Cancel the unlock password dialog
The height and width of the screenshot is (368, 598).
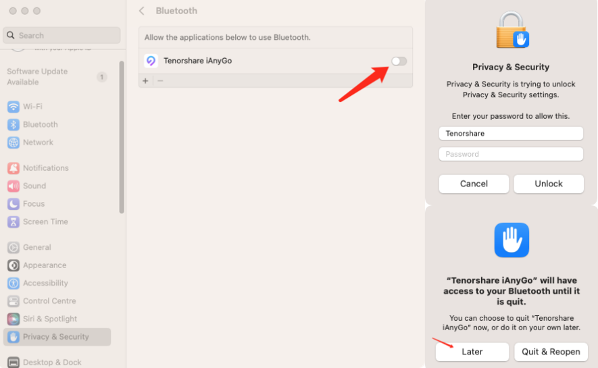pyautogui.click(x=474, y=184)
